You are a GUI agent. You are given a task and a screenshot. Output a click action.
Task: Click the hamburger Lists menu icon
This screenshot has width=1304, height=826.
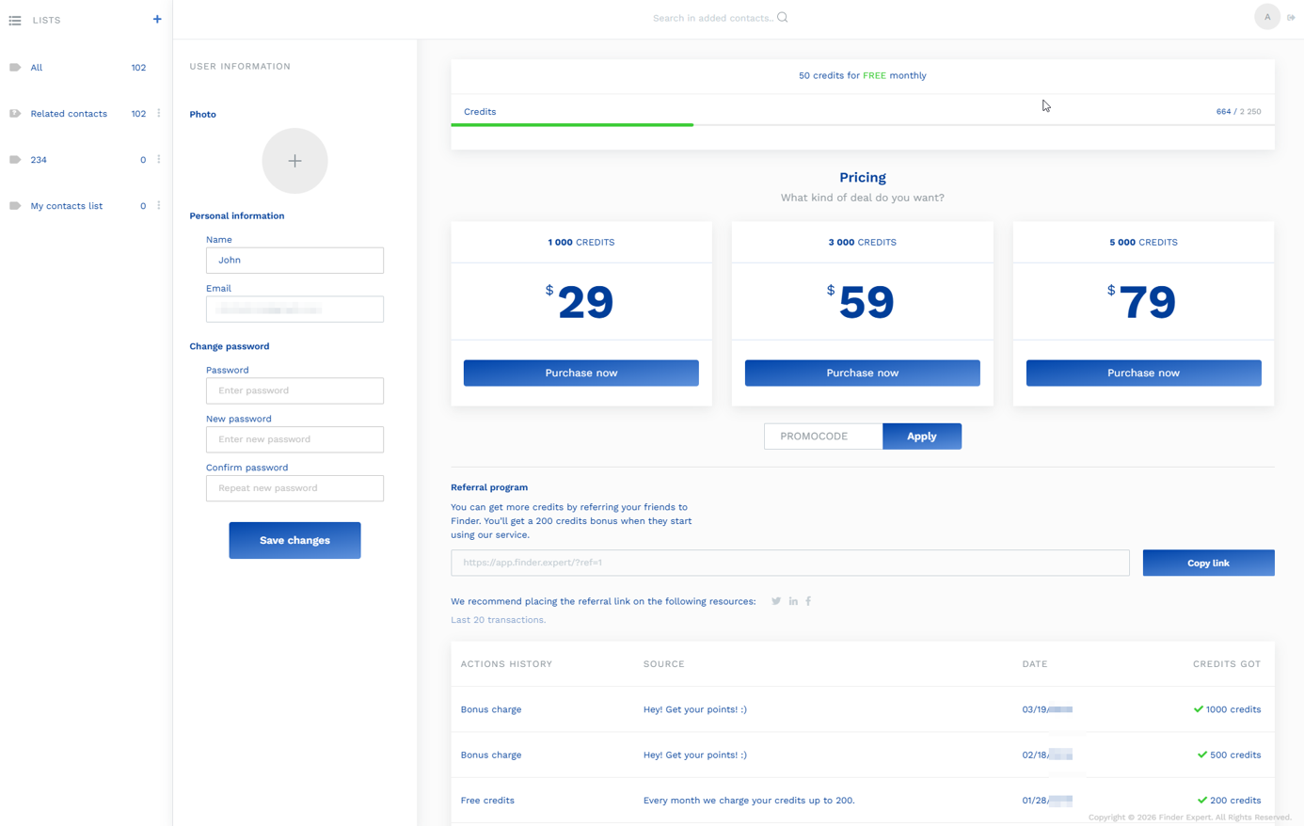15,20
